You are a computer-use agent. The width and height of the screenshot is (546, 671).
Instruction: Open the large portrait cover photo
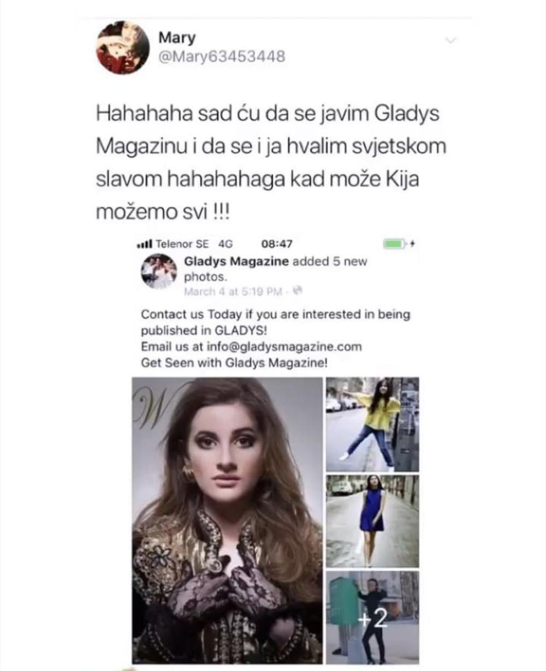[x=228, y=520]
